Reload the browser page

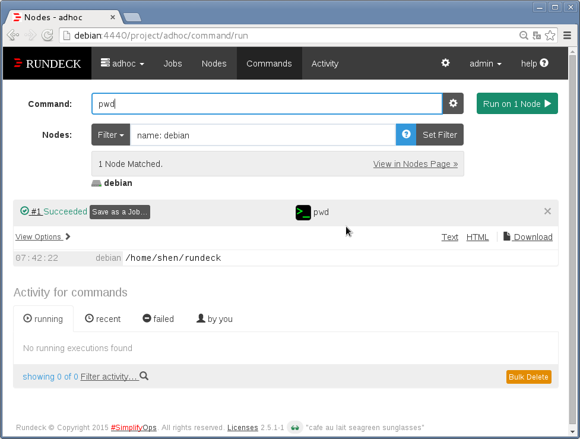click(x=47, y=35)
